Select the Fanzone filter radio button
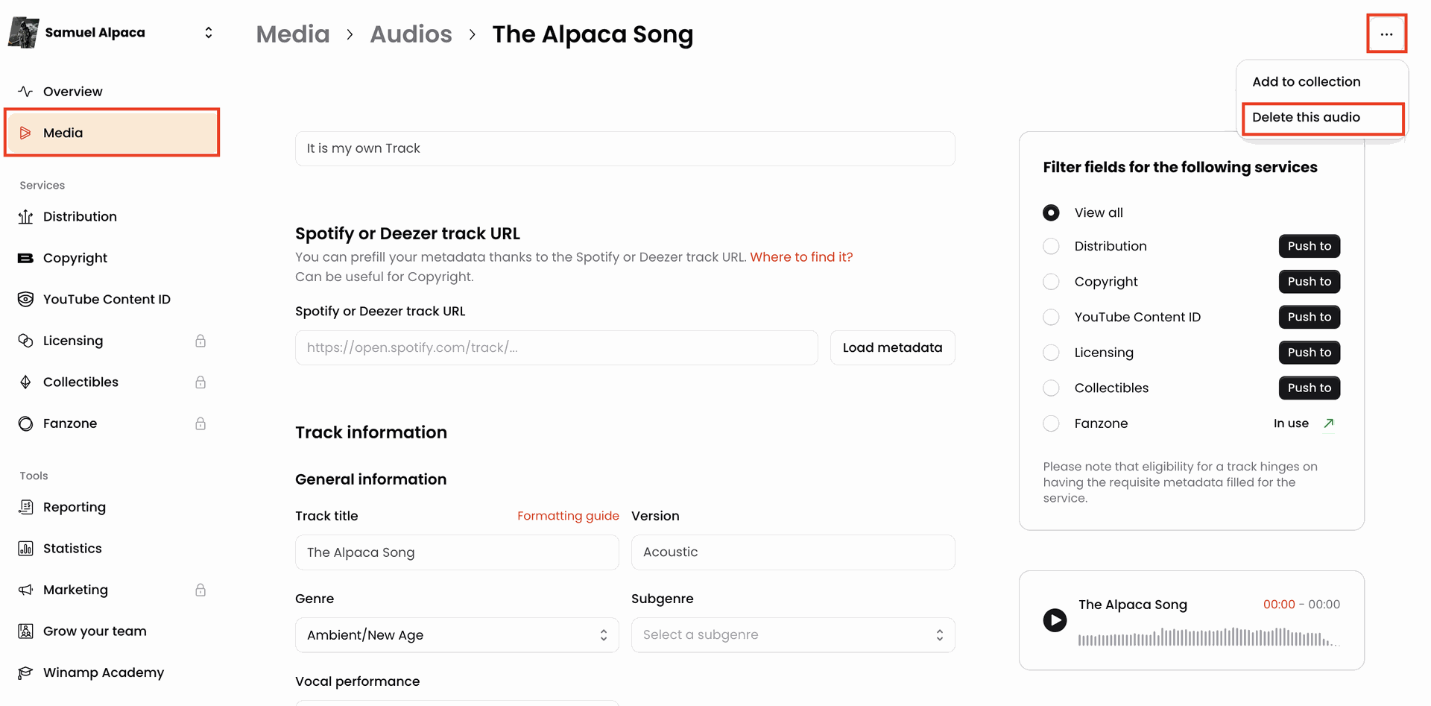 1051,423
